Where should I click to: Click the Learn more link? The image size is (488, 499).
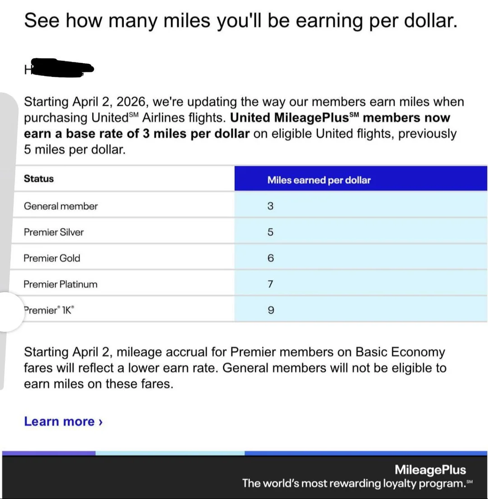60,421
